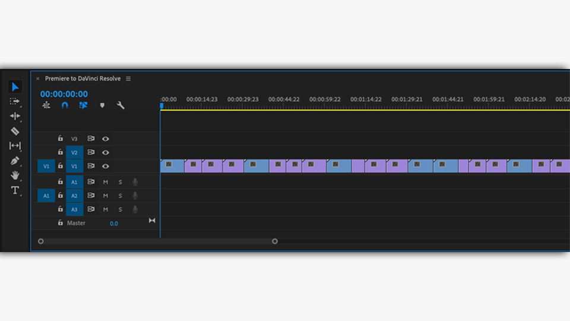This screenshot has width=570, height=321.
Task: Hide V3 track output eye
Action: point(106,139)
